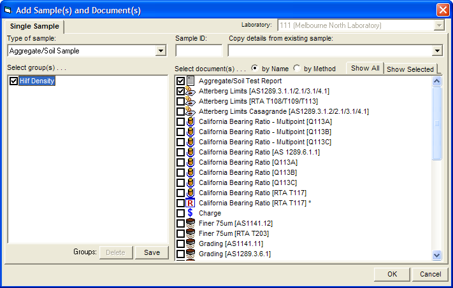Click icon beside Atterberg Limits [RTA T108/T109/T113]

pos(191,101)
